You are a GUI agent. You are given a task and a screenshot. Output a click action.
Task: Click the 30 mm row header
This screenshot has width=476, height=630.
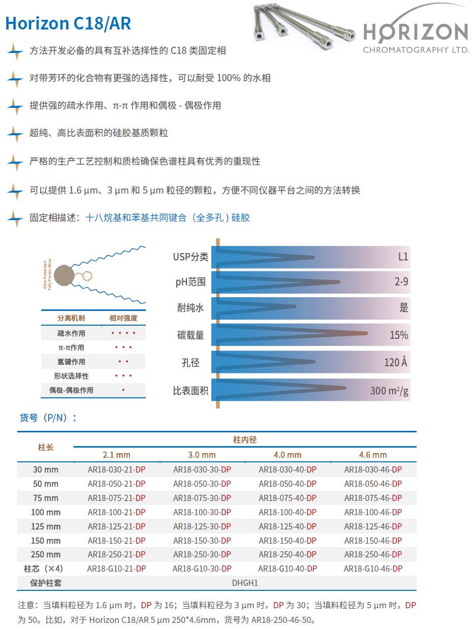pyautogui.click(x=46, y=469)
